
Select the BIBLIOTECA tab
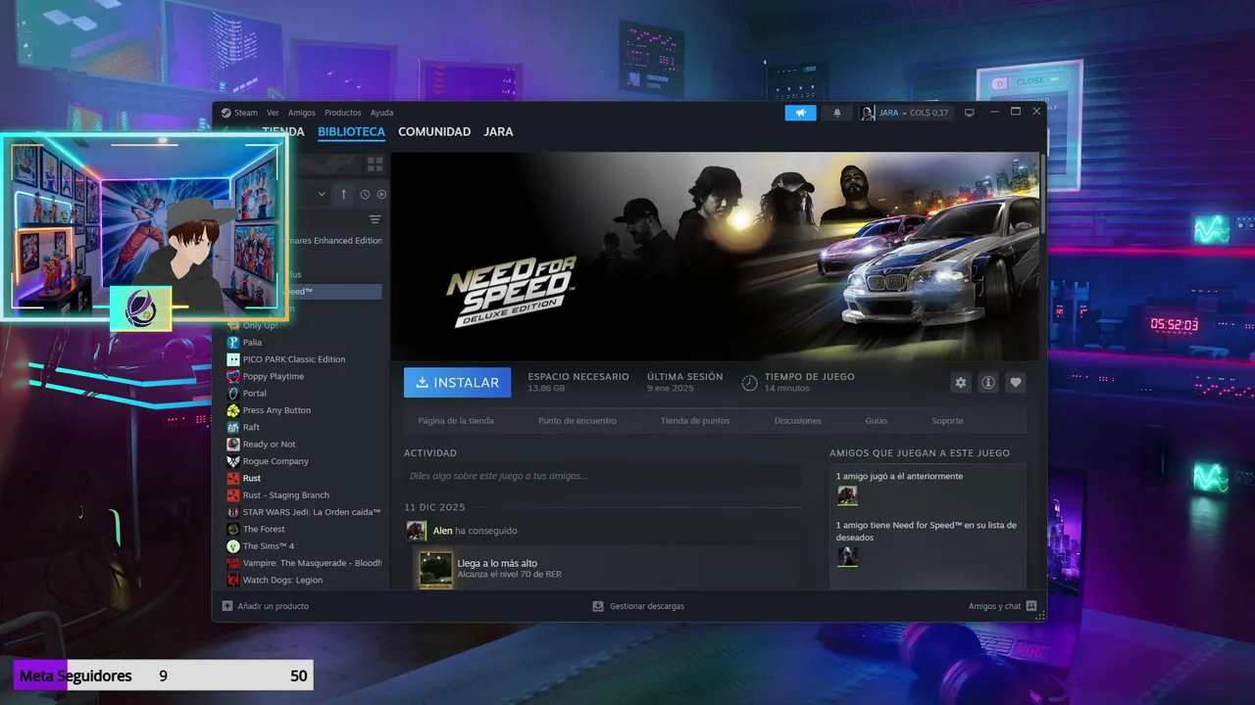tap(351, 132)
